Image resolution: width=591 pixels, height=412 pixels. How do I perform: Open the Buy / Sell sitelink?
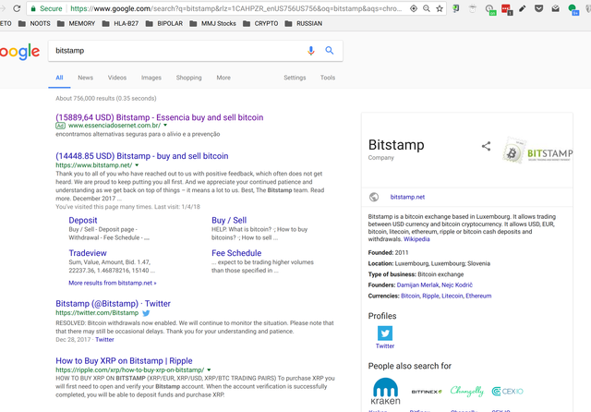click(229, 220)
